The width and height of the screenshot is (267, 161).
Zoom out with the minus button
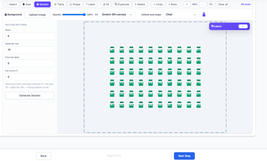pyautogui.click(x=203, y=4)
